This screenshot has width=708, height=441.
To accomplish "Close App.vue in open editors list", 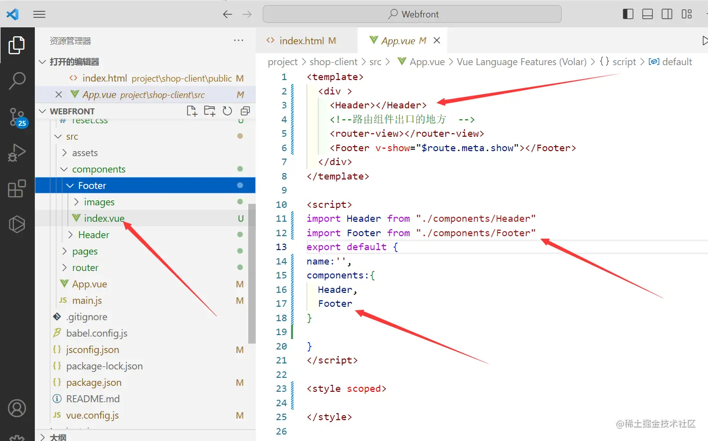I will tap(59, 94).
